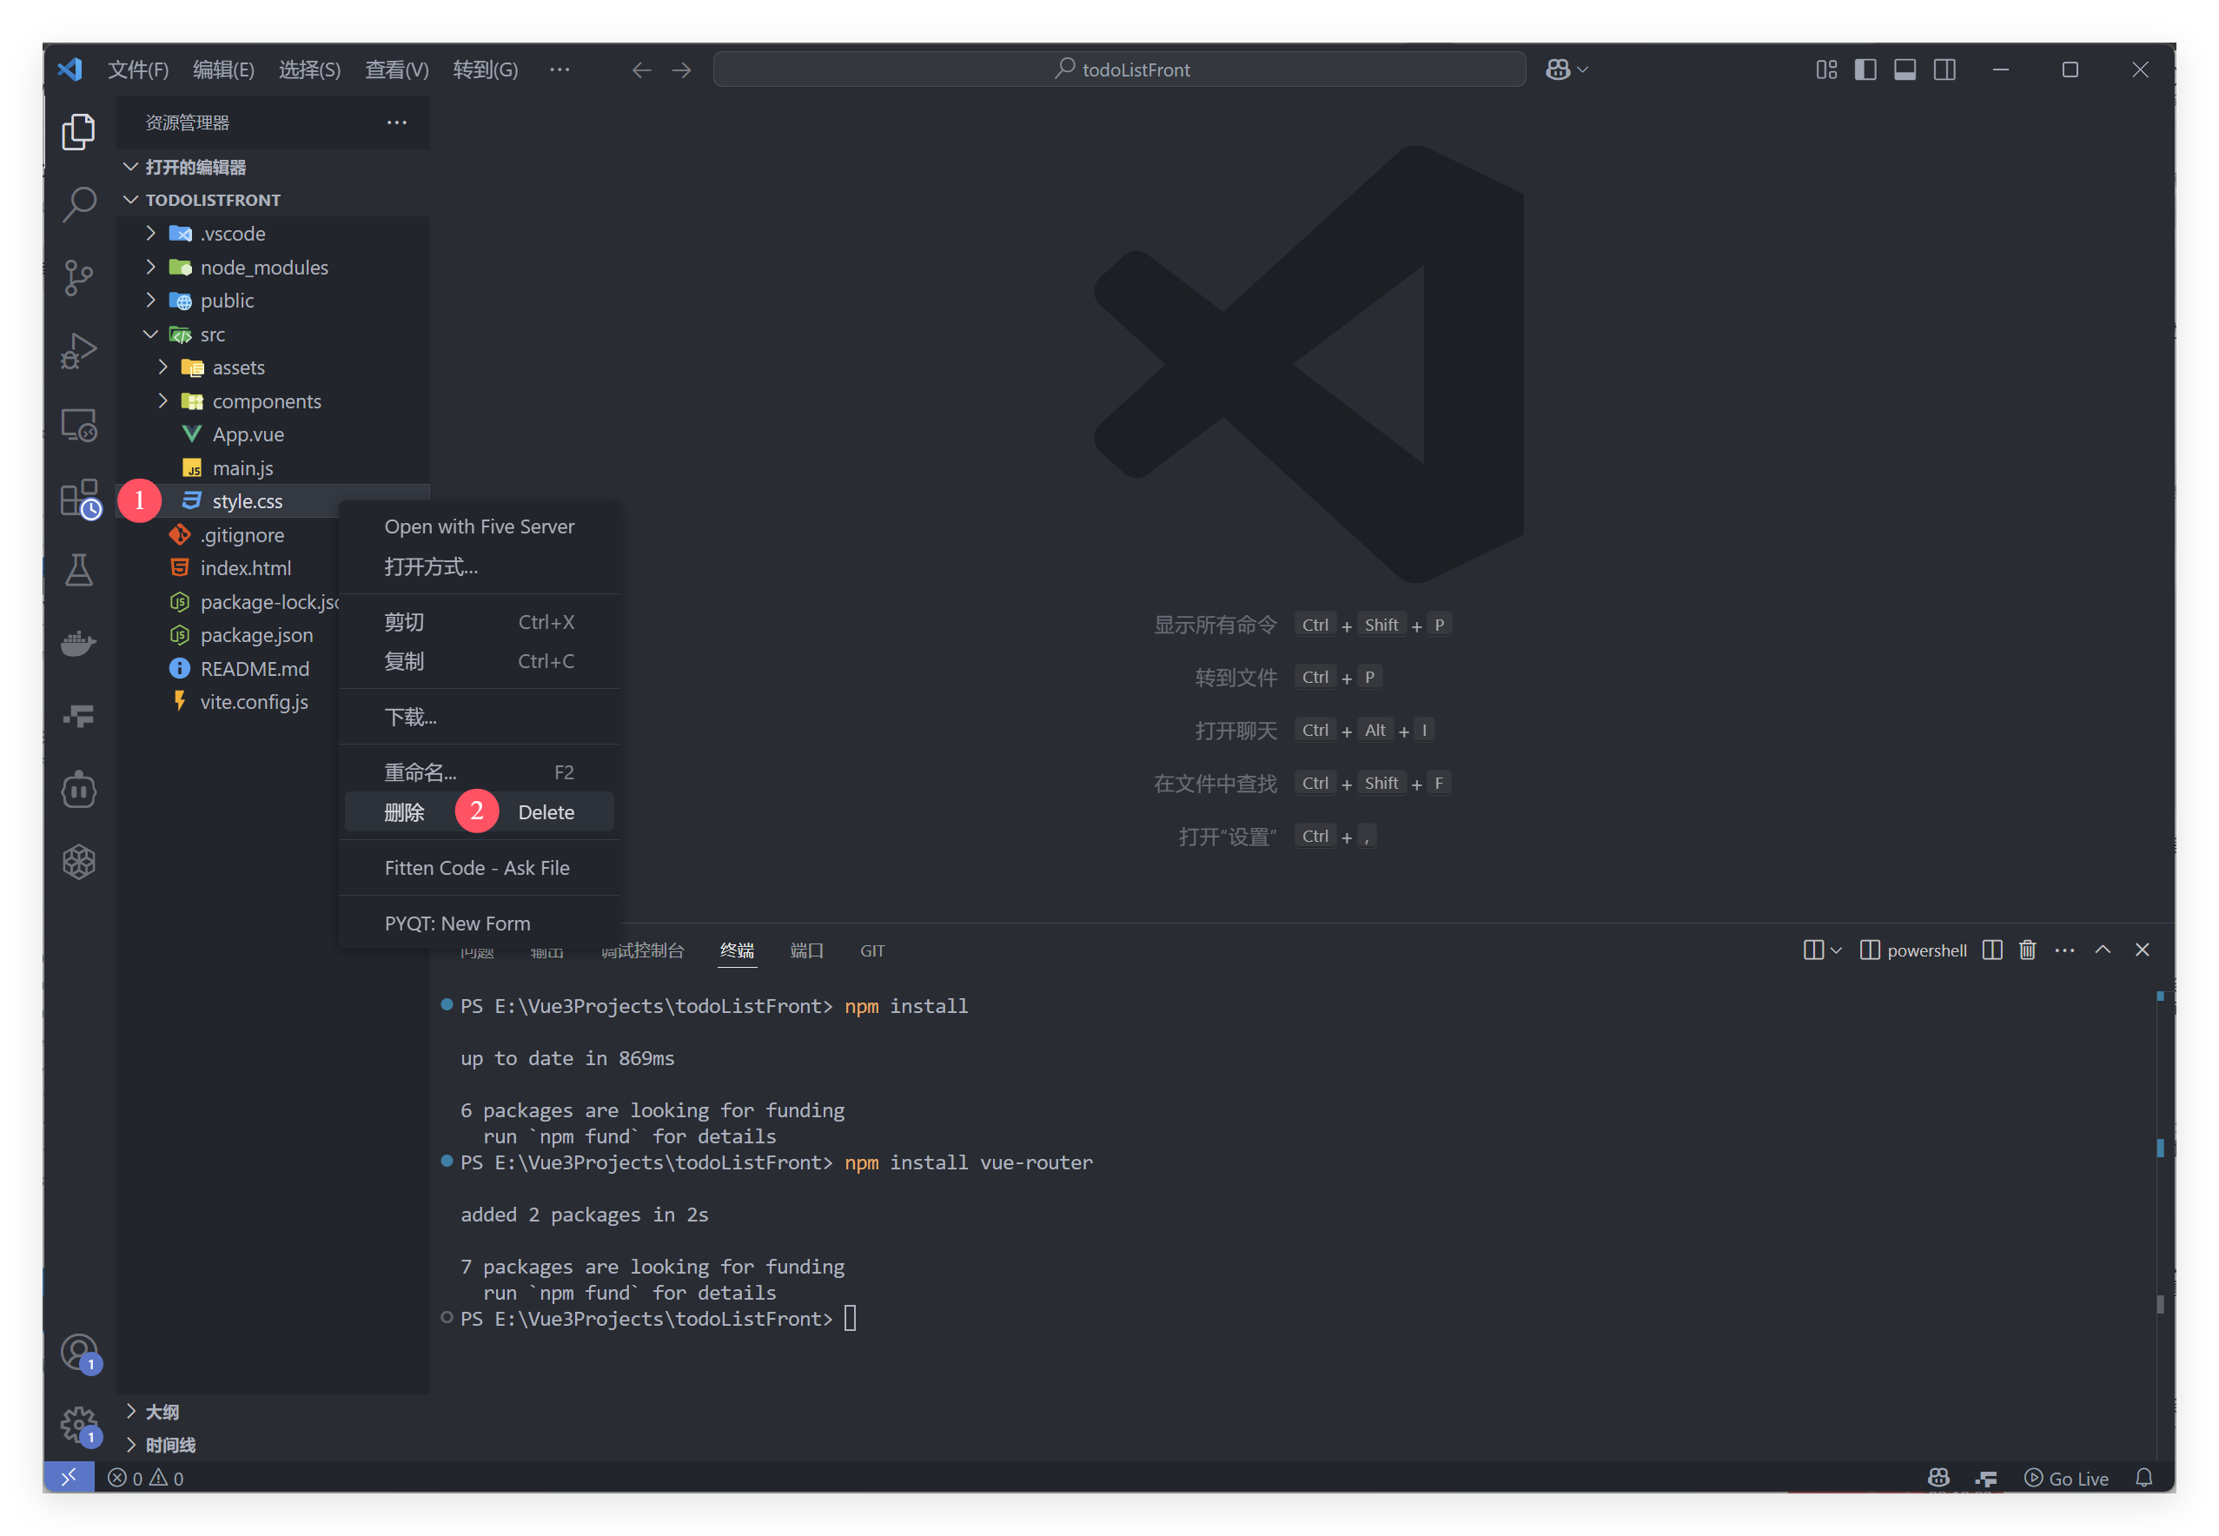Expand the Outline section

pyautogui.click(x=131, y=1411)
